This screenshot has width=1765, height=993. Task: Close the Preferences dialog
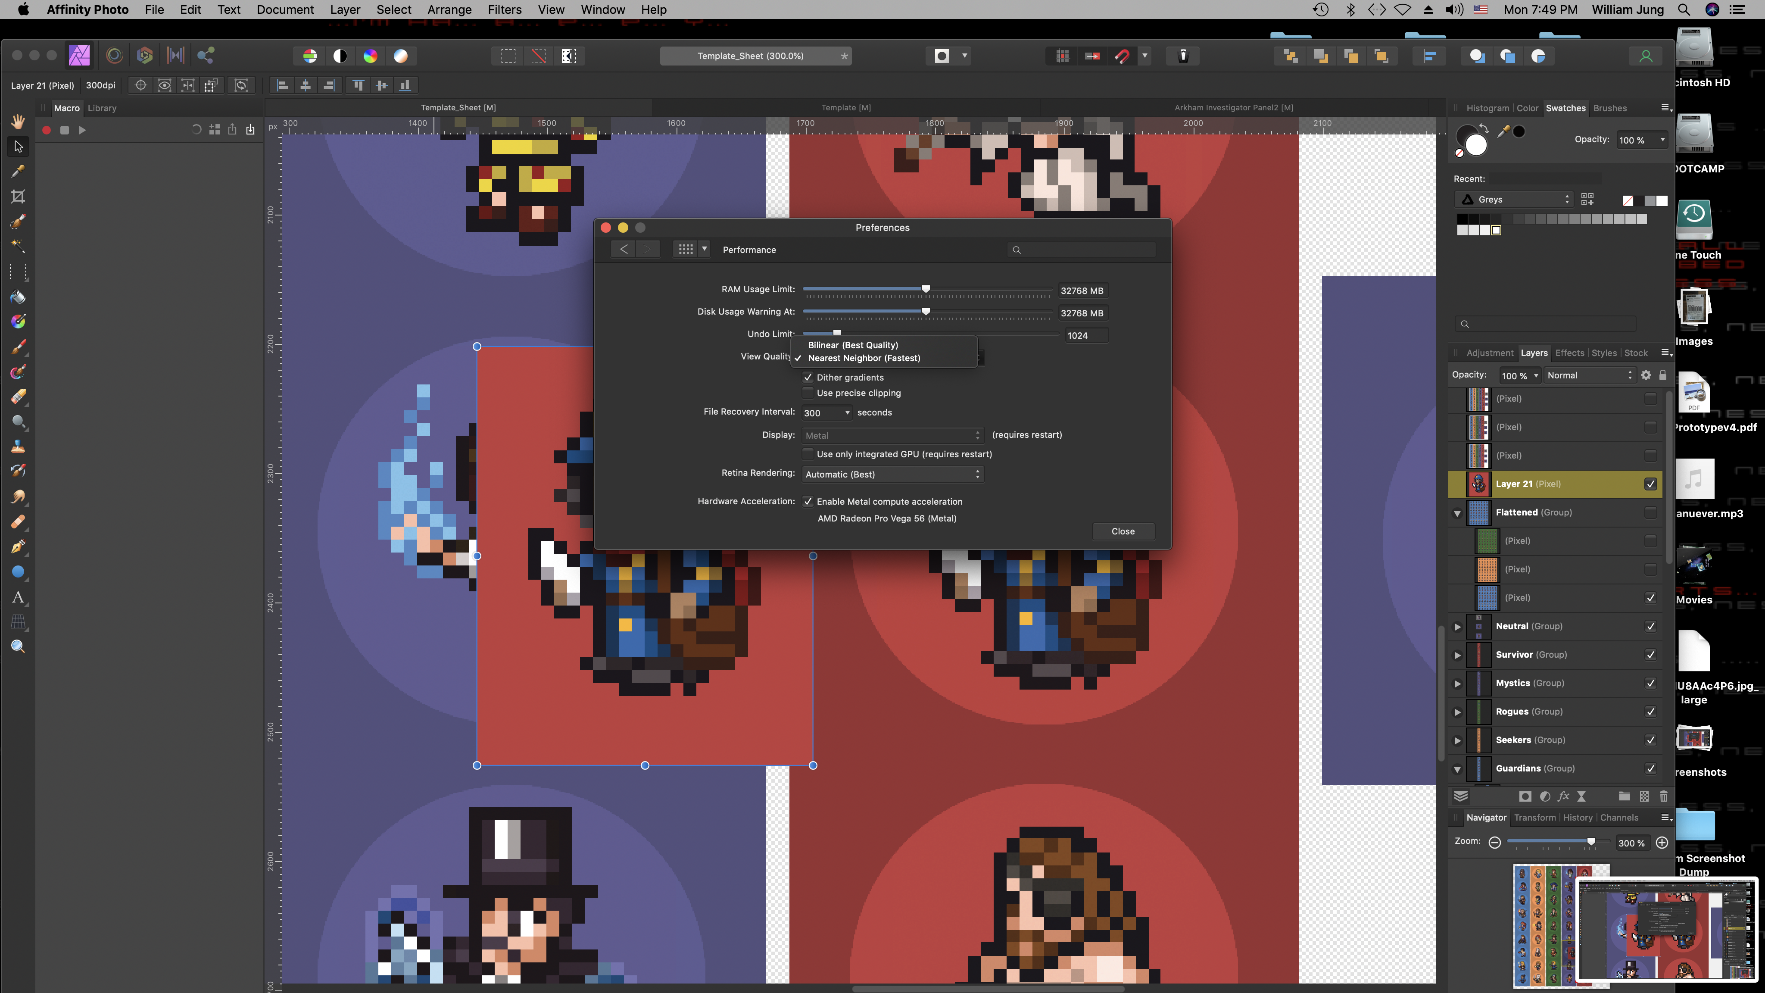tap(1123, 532)
